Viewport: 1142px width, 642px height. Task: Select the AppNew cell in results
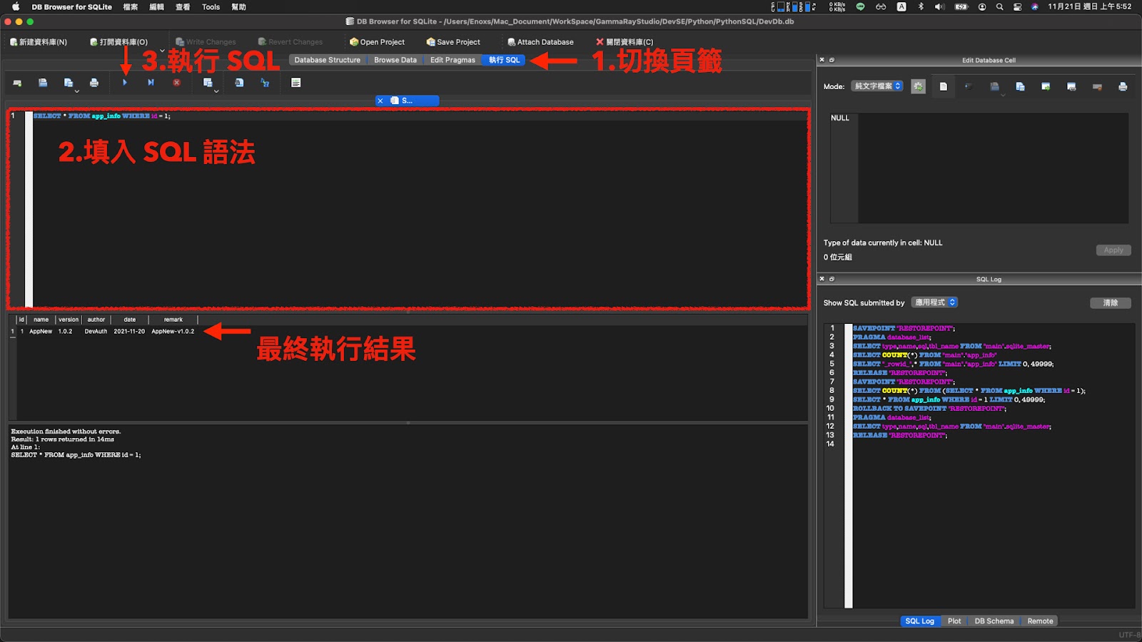pyautogui.click(x=41, y=331)
